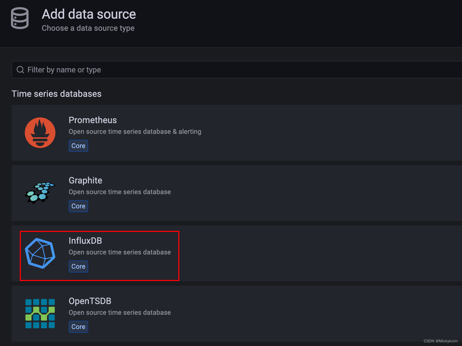Focus the Filter by name or type field
Image resolution: width=462 pixels, height=346 pixels.
(237, 70)
